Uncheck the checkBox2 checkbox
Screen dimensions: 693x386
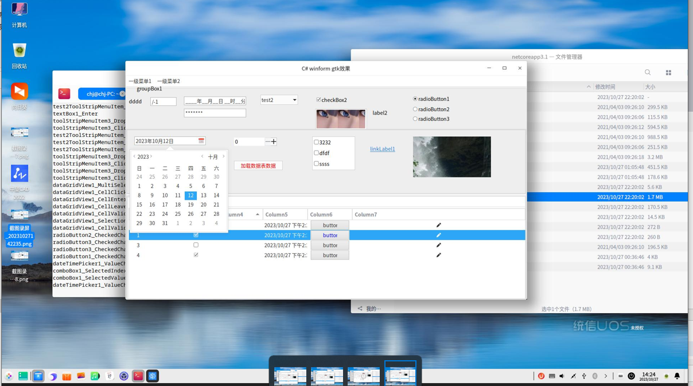319,100
